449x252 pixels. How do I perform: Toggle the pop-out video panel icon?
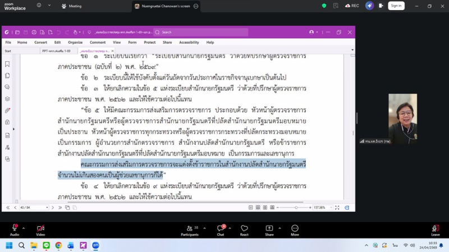381,6
